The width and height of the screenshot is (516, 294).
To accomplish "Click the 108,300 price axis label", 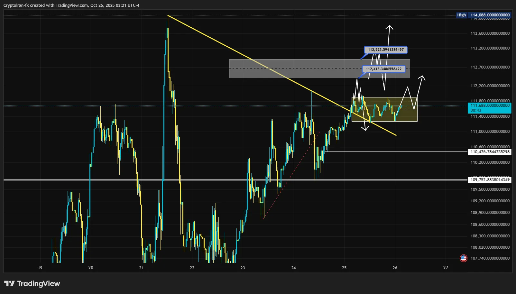I will [x=490, y=236].
